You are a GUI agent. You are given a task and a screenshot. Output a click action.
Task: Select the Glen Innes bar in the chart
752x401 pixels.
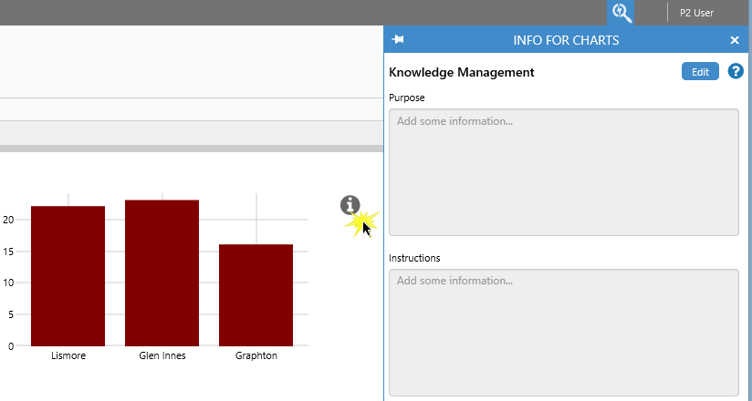(x=162, y=272)
